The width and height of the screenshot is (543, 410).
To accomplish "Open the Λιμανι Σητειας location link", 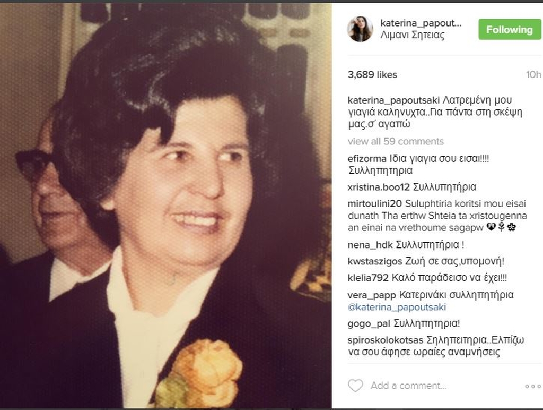I will pos(413,35).
